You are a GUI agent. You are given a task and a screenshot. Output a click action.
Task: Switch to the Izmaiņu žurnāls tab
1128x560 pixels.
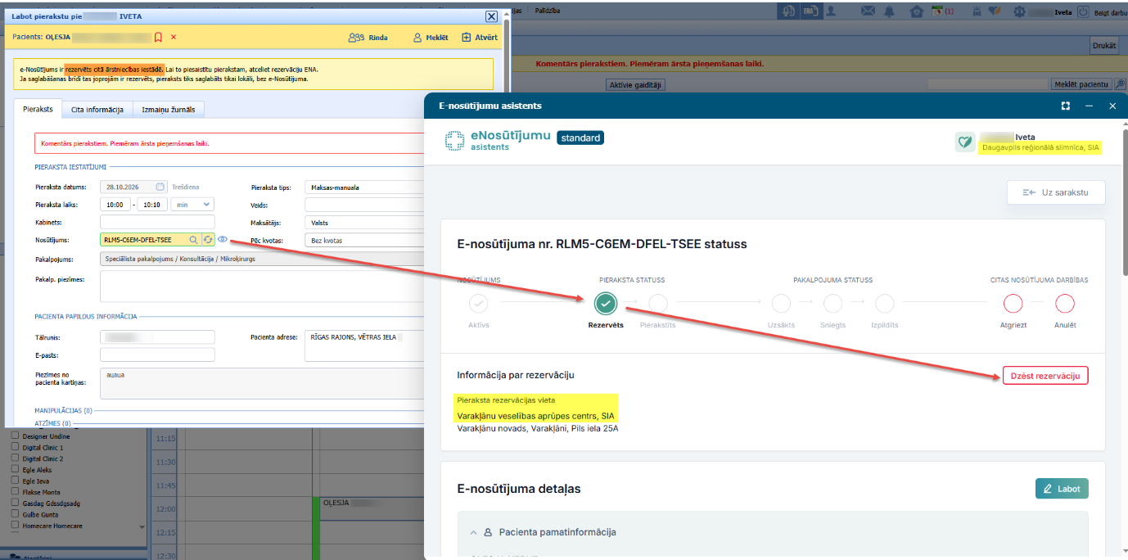[x=168, y=109]
